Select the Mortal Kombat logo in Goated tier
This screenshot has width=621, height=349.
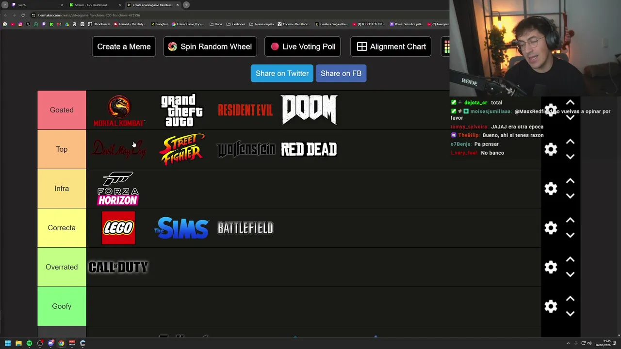(x=119, y=111)
